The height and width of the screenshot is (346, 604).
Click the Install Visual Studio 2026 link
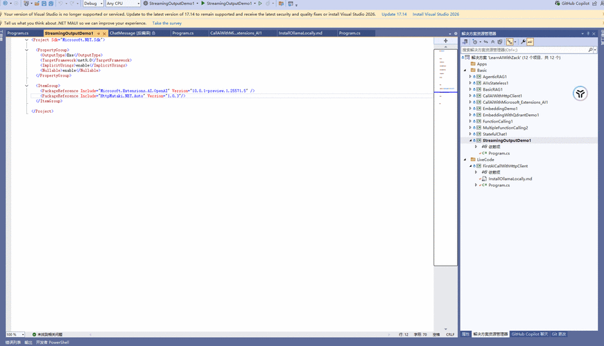pos(435,15)
